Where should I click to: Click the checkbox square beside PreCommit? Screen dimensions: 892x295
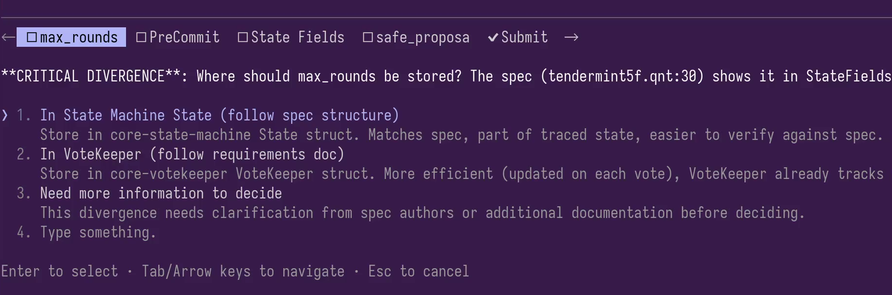pyautogui.click(x=141, y=36)
